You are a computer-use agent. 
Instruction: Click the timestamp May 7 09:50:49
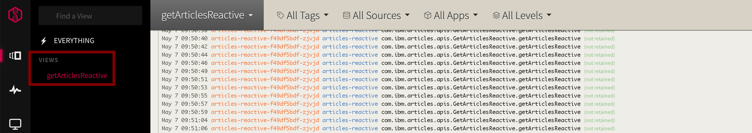click(184, 71)
